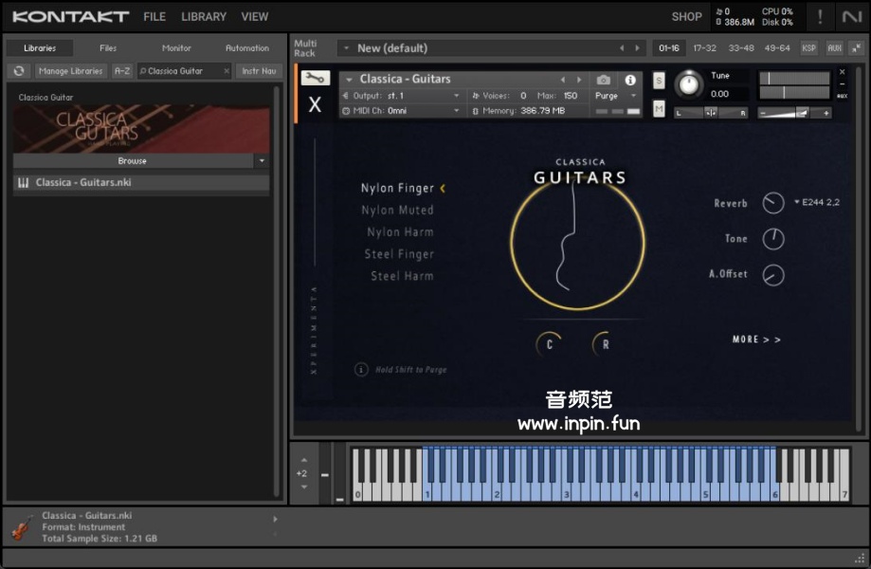Open the instrument edit wrench icon

tap(315, 79)
